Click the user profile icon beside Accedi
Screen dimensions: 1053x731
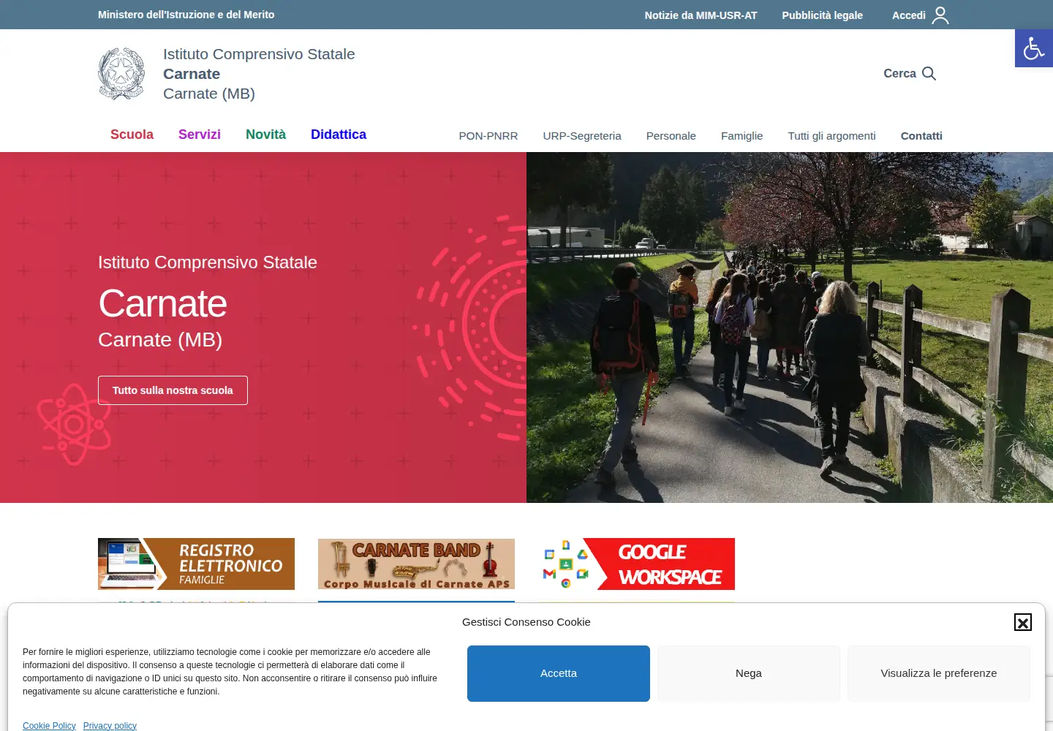tap(940, 15)
